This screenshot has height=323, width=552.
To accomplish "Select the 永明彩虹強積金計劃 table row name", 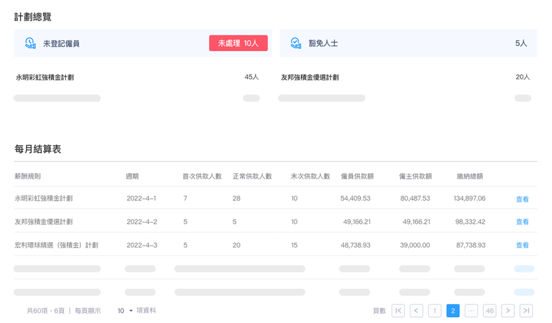I will tap(44, 198).
